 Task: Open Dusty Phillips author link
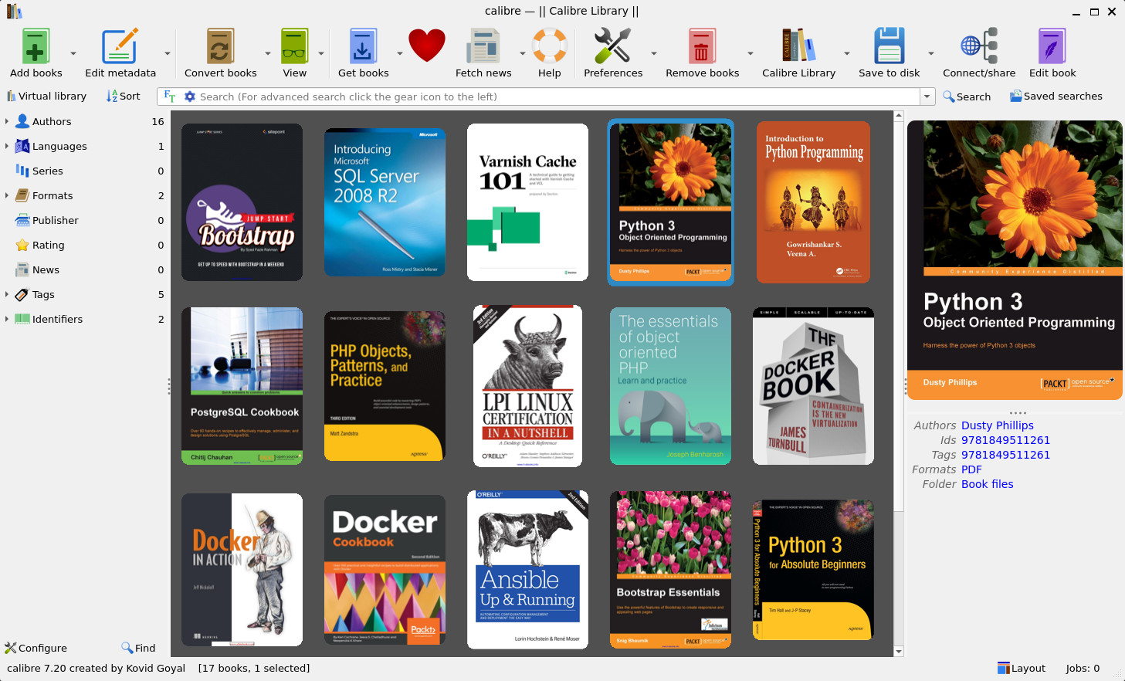[997, 425]
